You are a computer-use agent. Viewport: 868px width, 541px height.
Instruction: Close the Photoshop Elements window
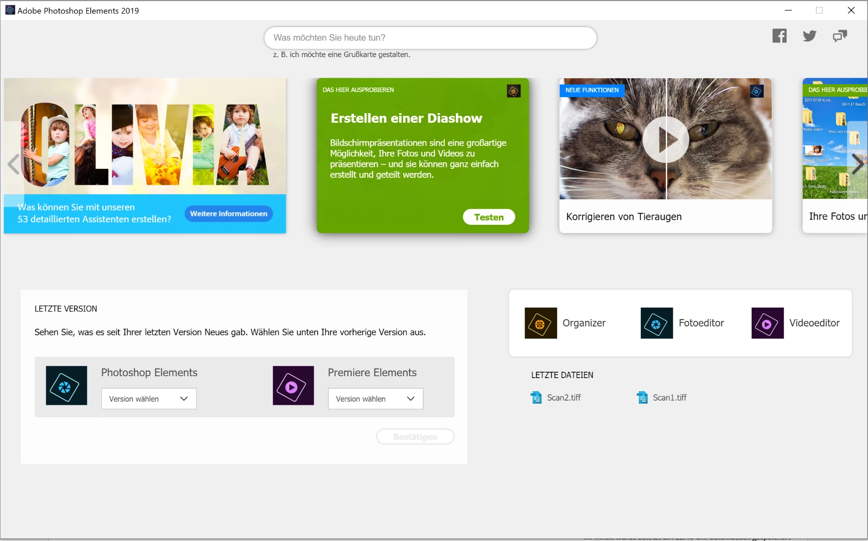tap(851, 11)
